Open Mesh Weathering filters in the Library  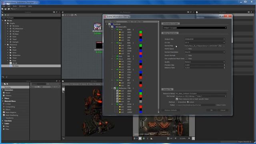12,115
